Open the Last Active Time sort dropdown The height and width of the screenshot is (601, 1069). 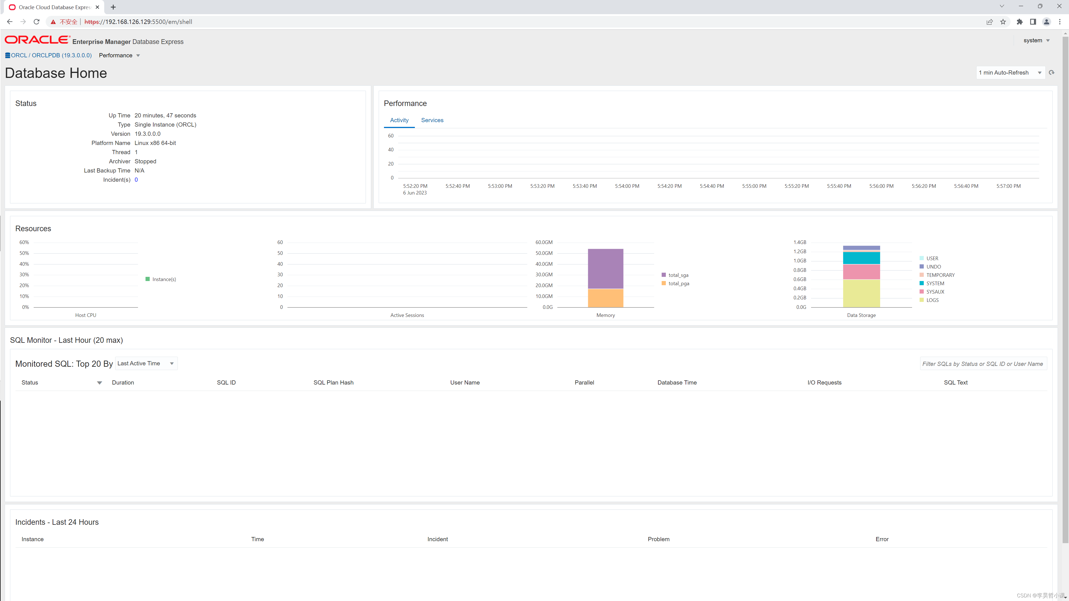tap(146, 364)
